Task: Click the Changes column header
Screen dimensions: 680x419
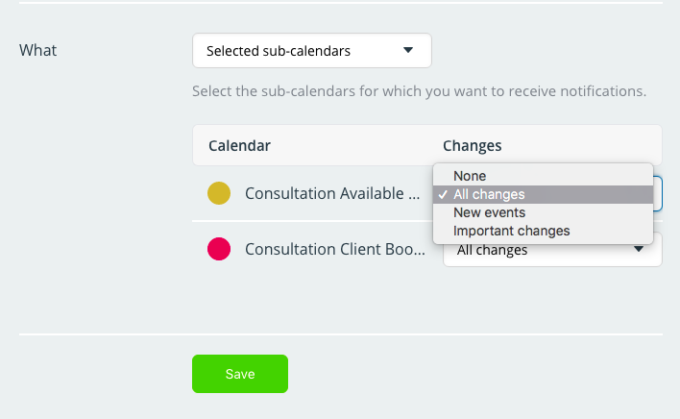Action: 472,146
